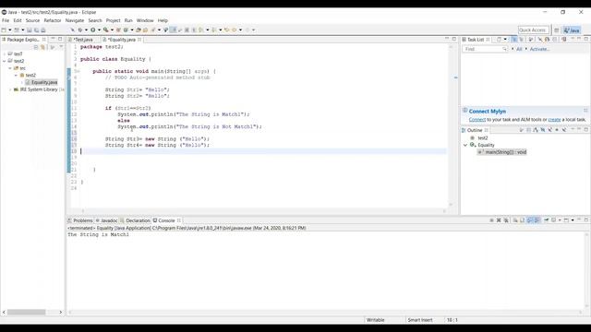Image resolution: width=591 pixels, height=332 pixels.
Task: Toggle Link with Editor in Package Explorer
Action: click(42, 47)
